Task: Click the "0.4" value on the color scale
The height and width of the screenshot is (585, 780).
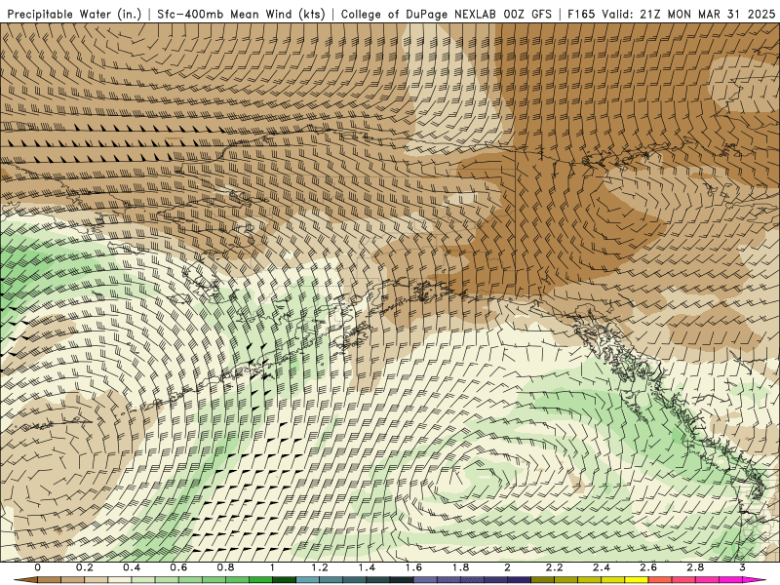Action: point(132,567)
